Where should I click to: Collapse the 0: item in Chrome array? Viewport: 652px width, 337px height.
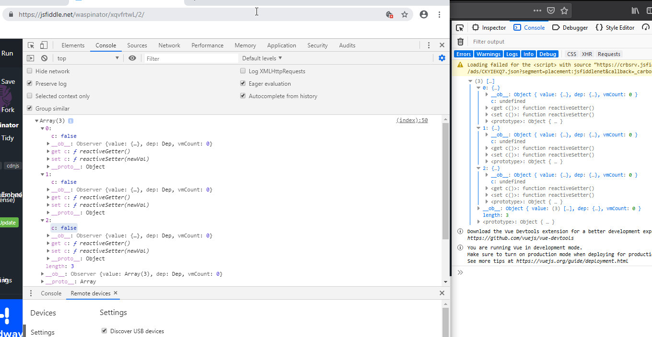43,128
